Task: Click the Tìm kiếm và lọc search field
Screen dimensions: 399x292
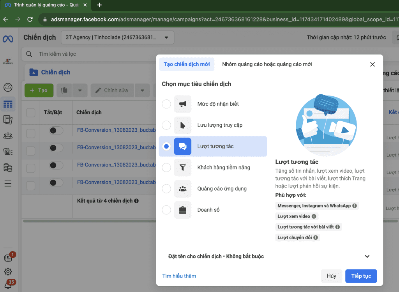Action: [x=89, y=54]
